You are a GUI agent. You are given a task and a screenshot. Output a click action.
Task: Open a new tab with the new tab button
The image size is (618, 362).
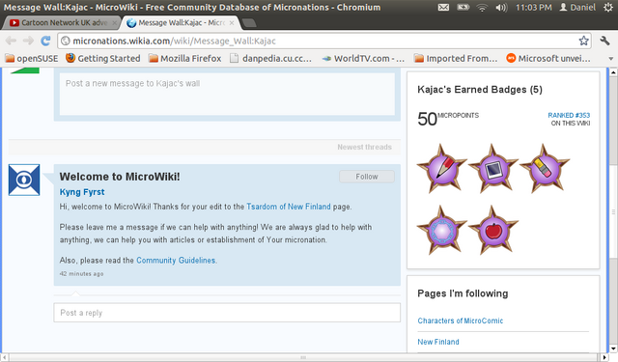click(249, 23)
